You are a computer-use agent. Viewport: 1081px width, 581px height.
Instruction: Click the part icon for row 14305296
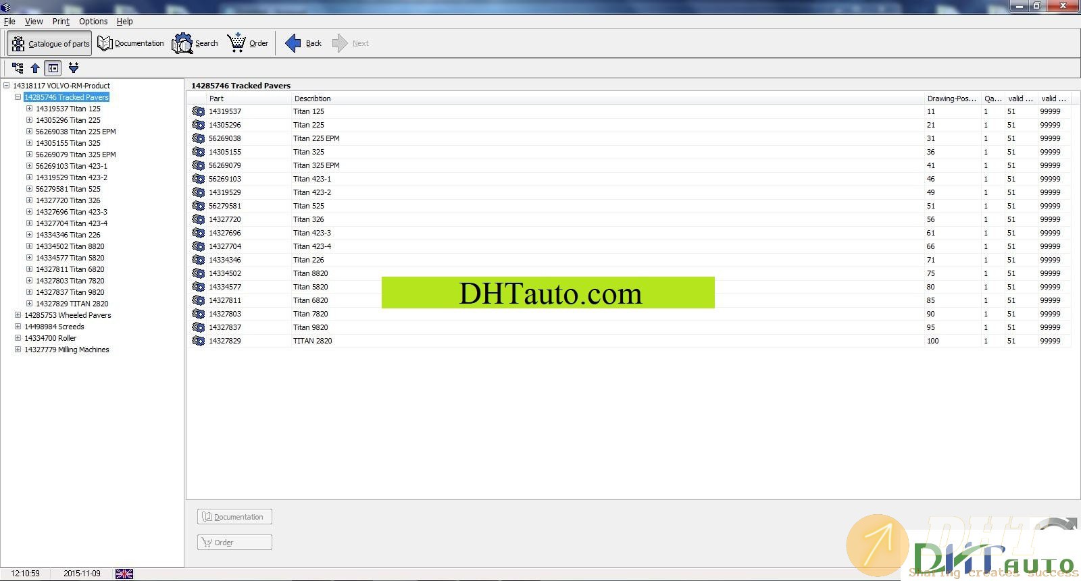[x=199, y=125]
